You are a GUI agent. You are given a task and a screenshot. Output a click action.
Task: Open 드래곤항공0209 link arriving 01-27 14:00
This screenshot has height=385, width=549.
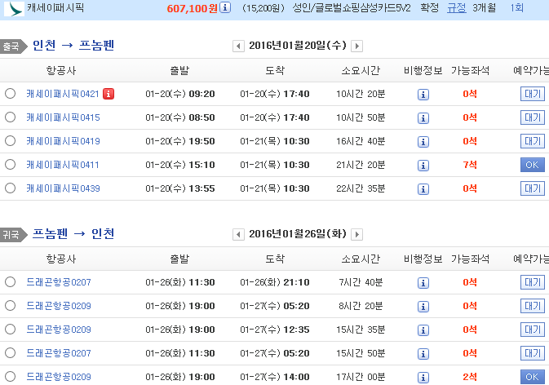click(59, 377)
